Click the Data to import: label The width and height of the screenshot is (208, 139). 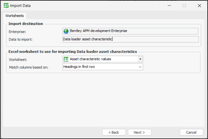click(21, 39)
